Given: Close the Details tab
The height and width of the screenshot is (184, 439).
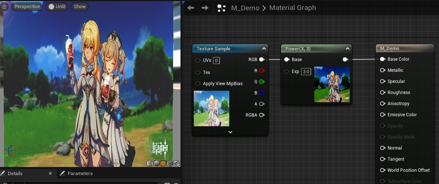Looking at the screenshot, I should point(50,173).
